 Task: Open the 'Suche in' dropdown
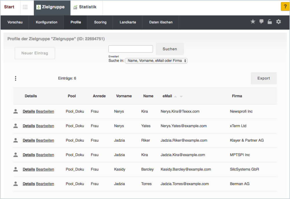(156, 61)
